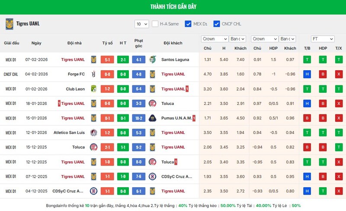The image size is (346, 211).
Task: Uncheck the MEX D1 league filter
Action: pyautogui.click(x=188, y=24)
